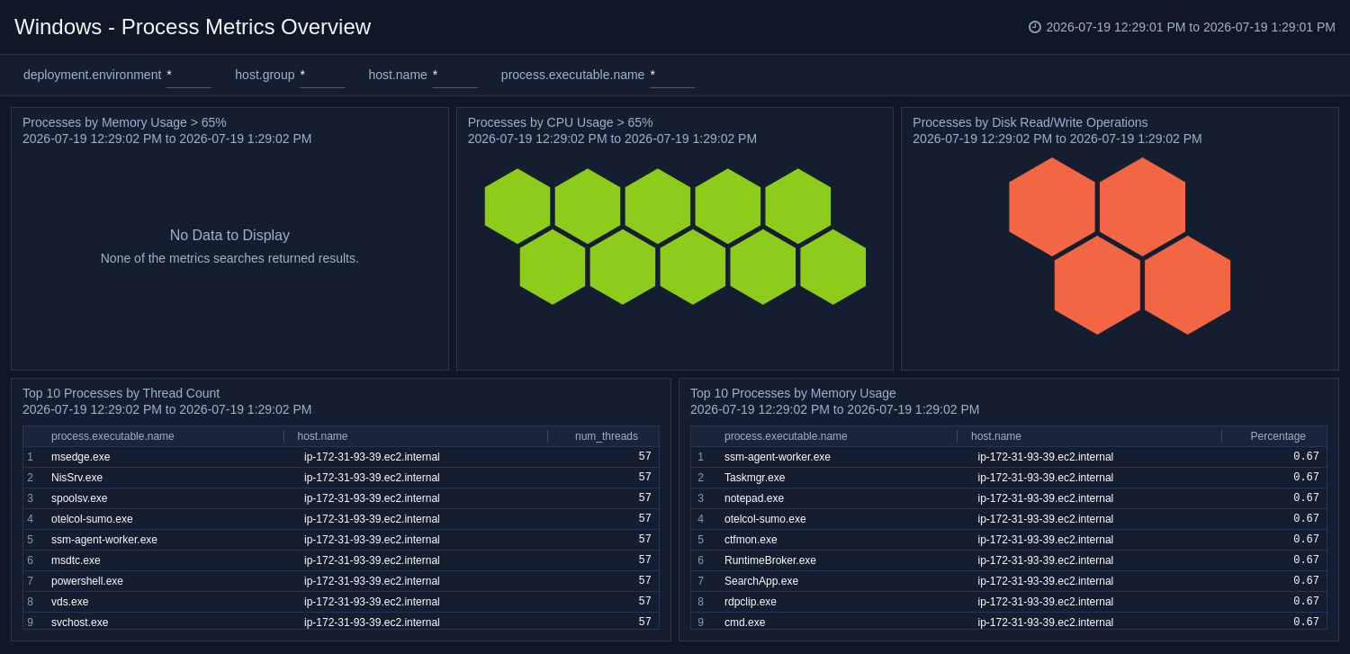Click the bottom-right orange disk operations hexagon
Viewport: 1350px width, 654px height.
click(1188, 285)
